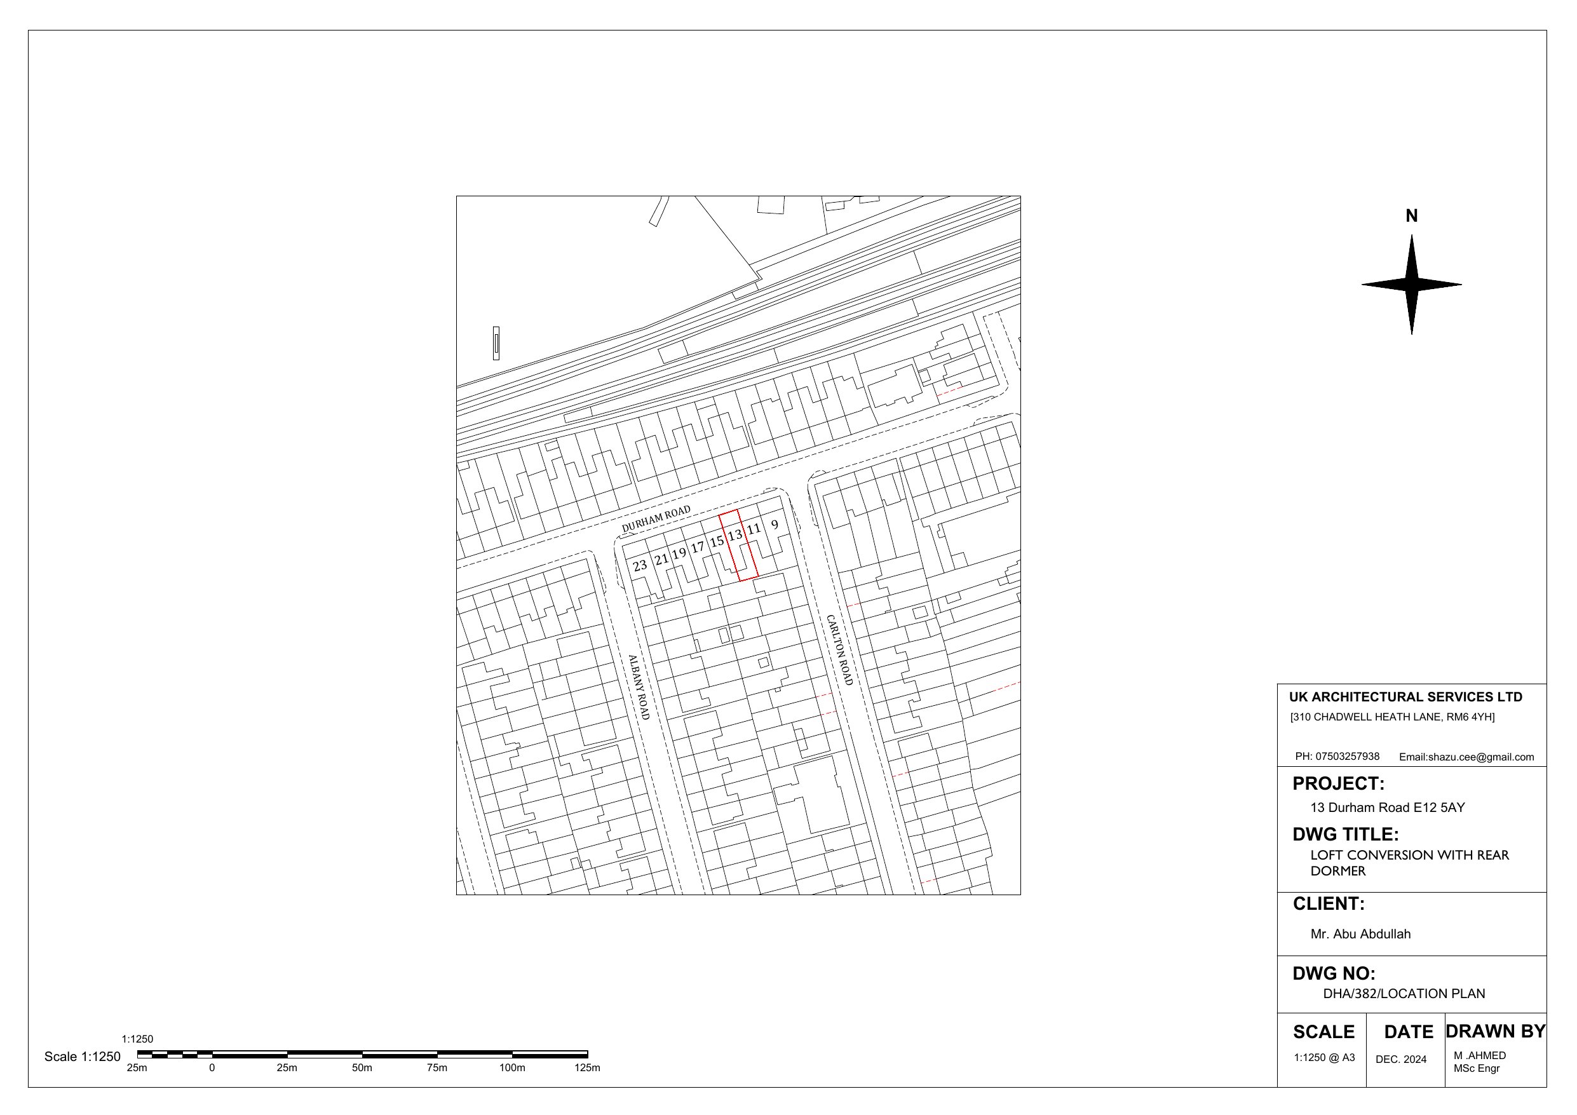Viewport: 1577px width, 1115px height.
Task: Click the DURHAM ROAD street label
Action: (x=655, y=518)
